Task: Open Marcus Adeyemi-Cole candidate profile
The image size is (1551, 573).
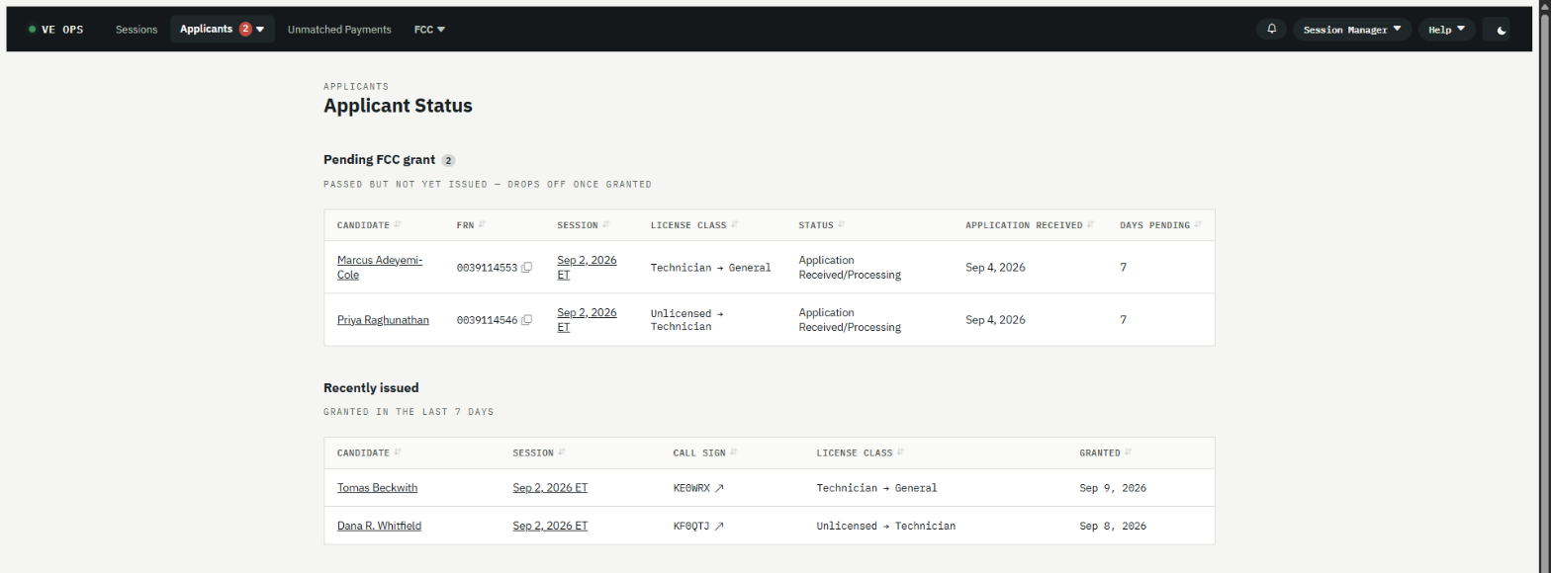Action: [380, 268]
